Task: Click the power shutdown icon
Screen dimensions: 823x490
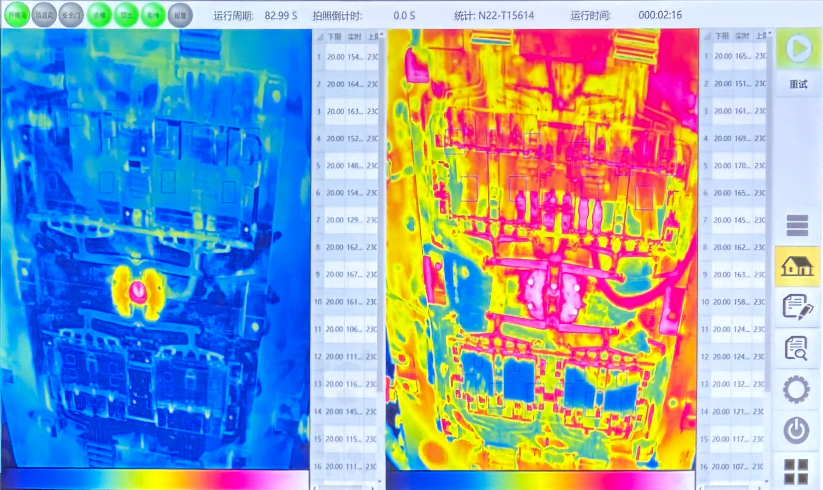Action: pos(796,430)
